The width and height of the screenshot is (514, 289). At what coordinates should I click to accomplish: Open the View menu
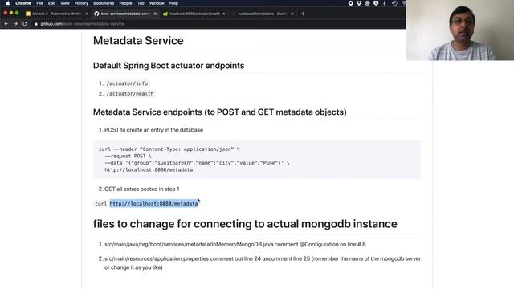(65, 3)
